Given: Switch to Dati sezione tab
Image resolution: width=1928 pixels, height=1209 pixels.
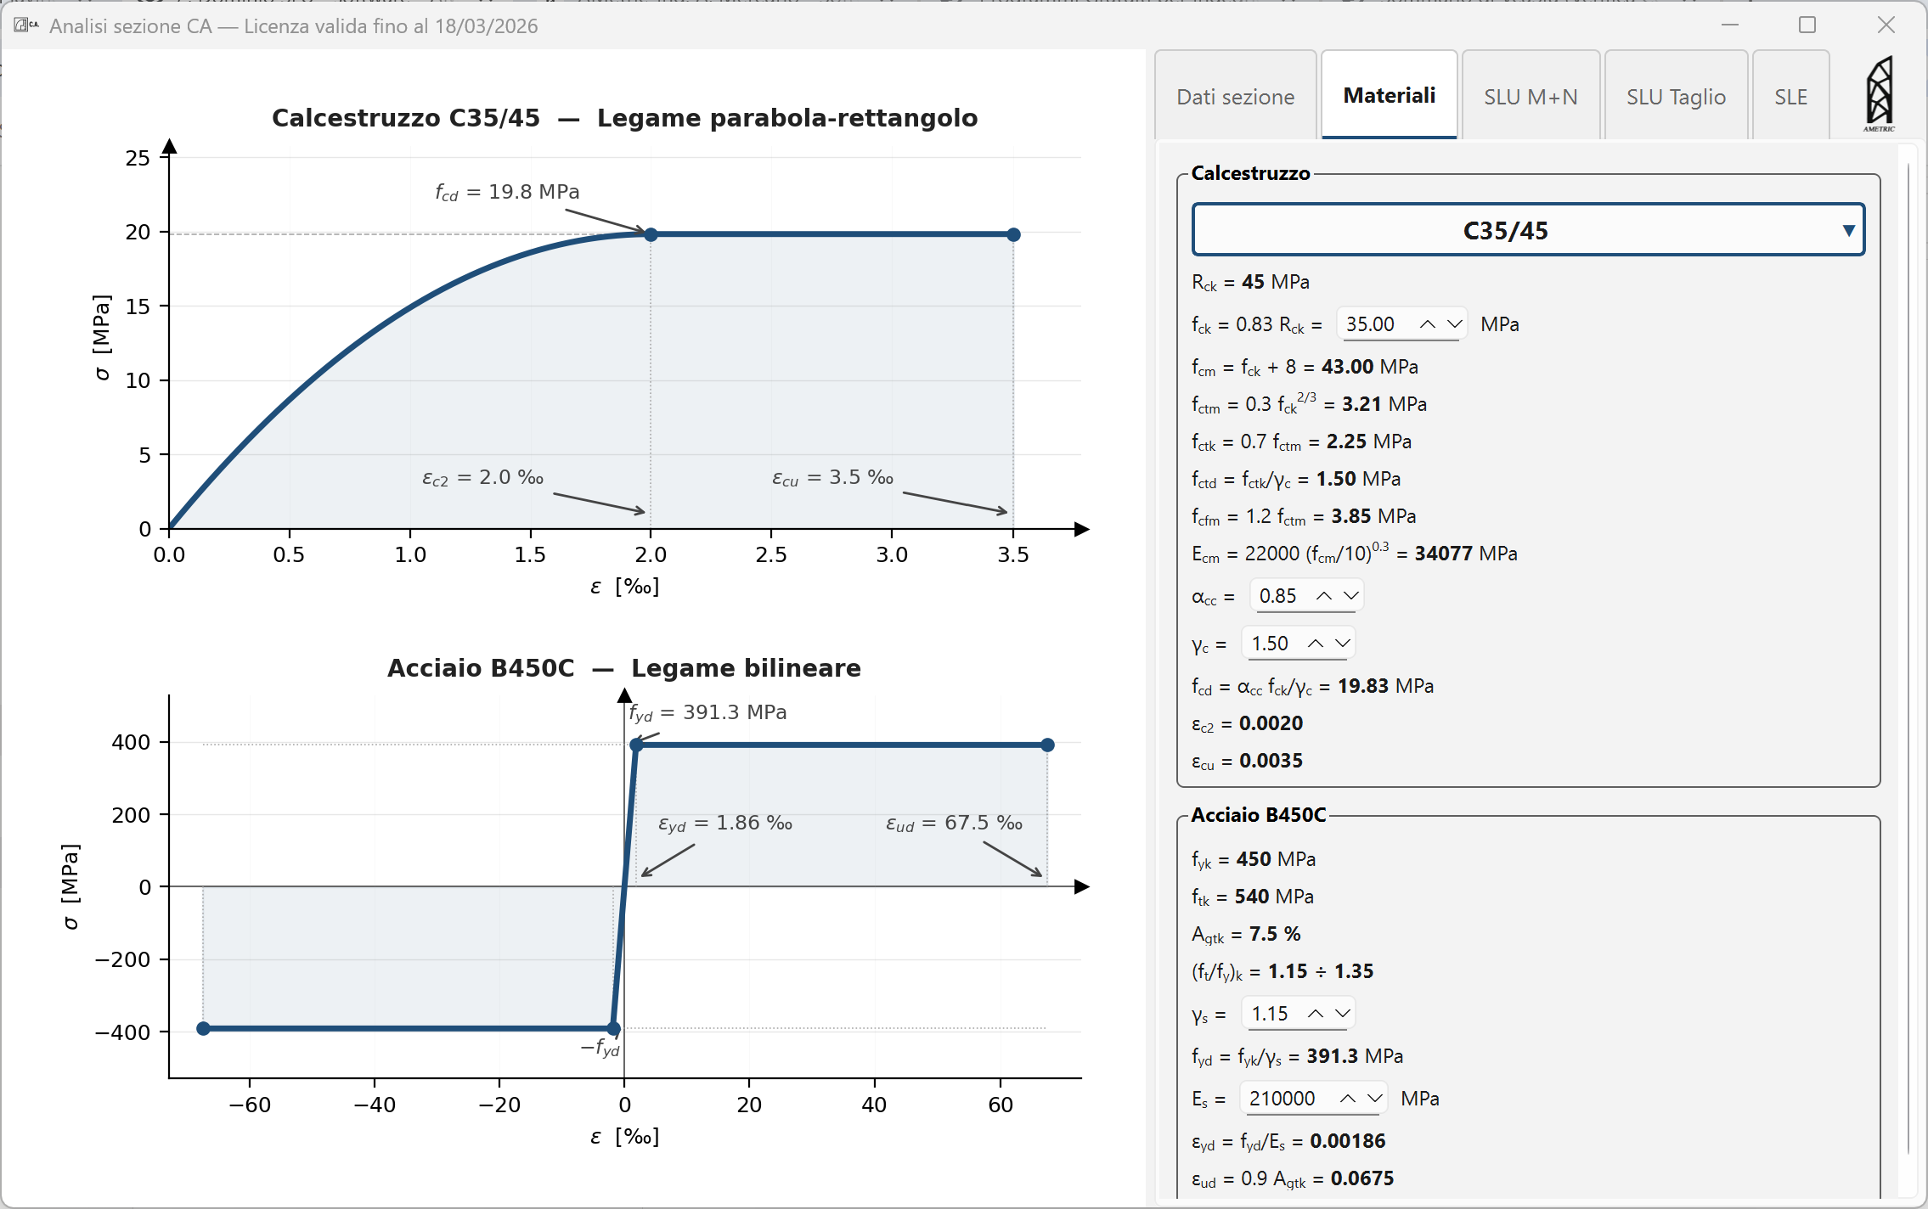Looking at the screenshot, I should (1235, 97).
